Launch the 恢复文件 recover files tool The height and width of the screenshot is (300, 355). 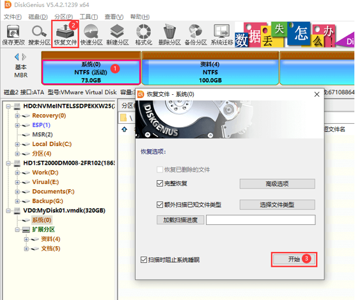tap(65, 35)
